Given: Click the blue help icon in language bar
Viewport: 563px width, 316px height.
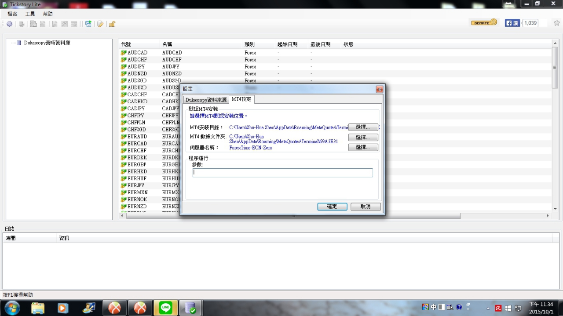Looking at the screenshot, I should [x=459, y=307].
